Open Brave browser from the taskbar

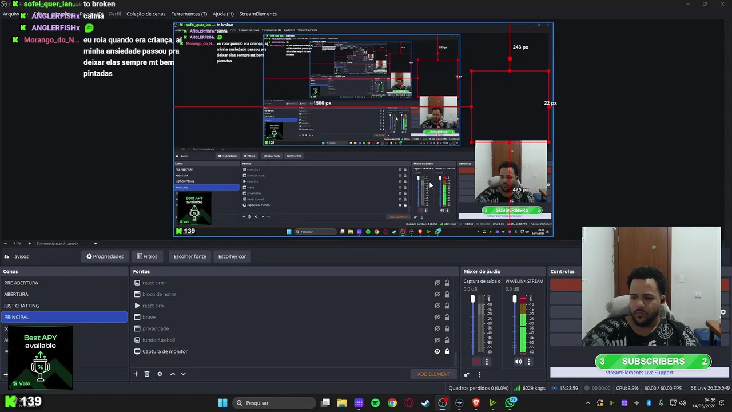click(x=476, y=403)
